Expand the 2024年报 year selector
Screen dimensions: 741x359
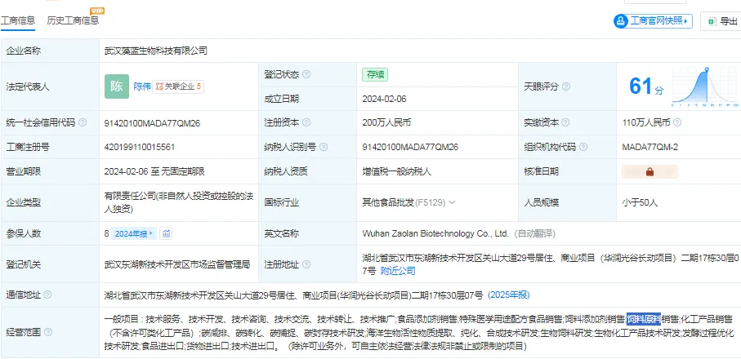[134, 233]
